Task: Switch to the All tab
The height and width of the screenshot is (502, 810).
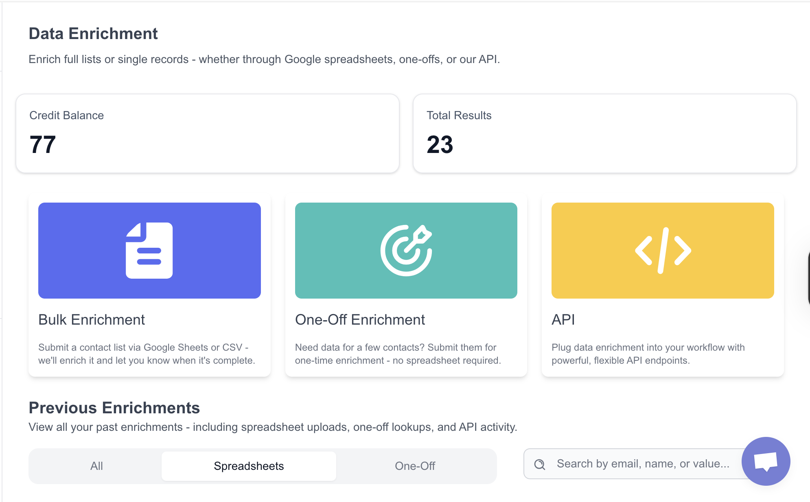Action: point(96,466)
